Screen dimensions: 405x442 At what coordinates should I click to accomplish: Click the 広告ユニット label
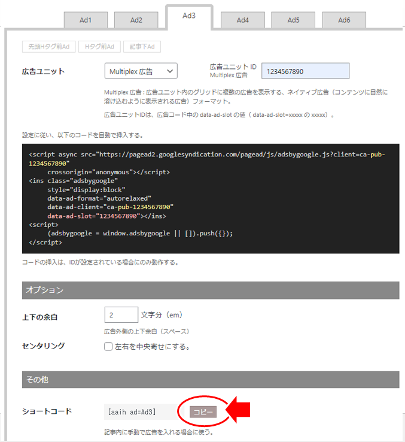(x=44, y=71)
